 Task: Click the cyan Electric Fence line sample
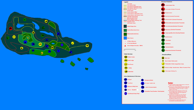(125, 23)
